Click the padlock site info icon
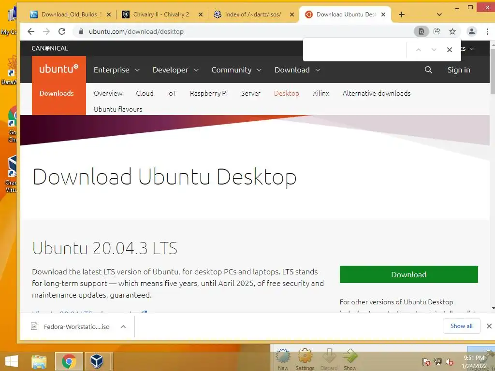 (x=81, y=31)
